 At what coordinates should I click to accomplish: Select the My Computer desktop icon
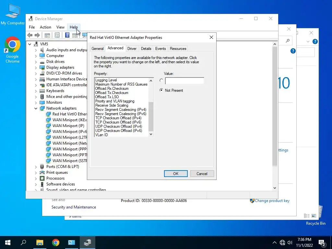pyautogui.click(x=13, y=14)
